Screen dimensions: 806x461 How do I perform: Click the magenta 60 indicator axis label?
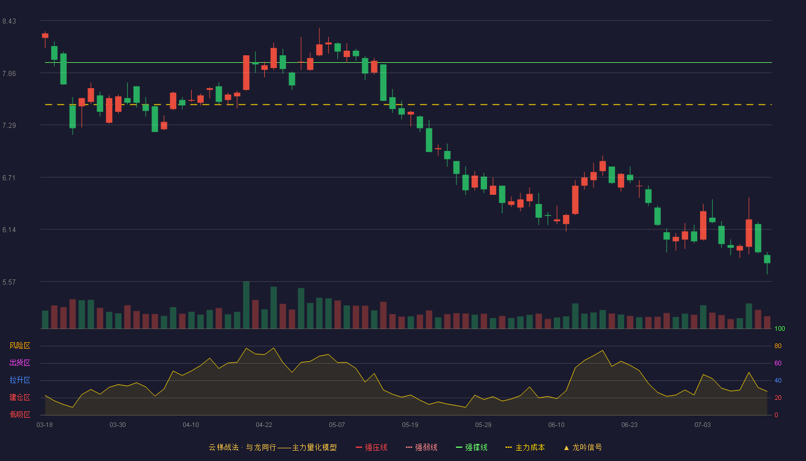[778, 363]
